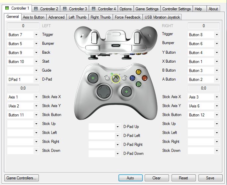This screenshot has height=185, width=227.
Task: Click the yellow Y button on controller image
Action: [138, 72]
